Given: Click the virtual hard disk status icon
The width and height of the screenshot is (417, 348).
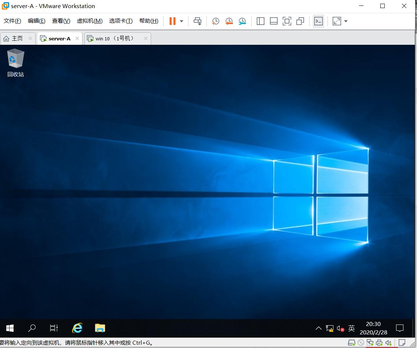Looking at the screenshot, I should pyautogui.click(x=351, y=343).
